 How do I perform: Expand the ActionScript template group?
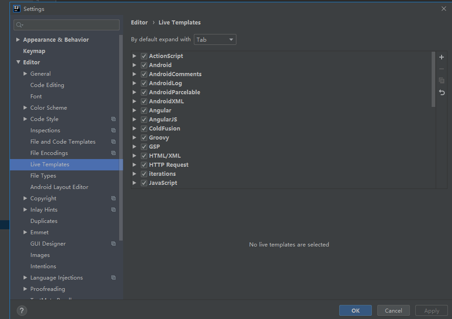pyautogui.click(x=135, y=56)
